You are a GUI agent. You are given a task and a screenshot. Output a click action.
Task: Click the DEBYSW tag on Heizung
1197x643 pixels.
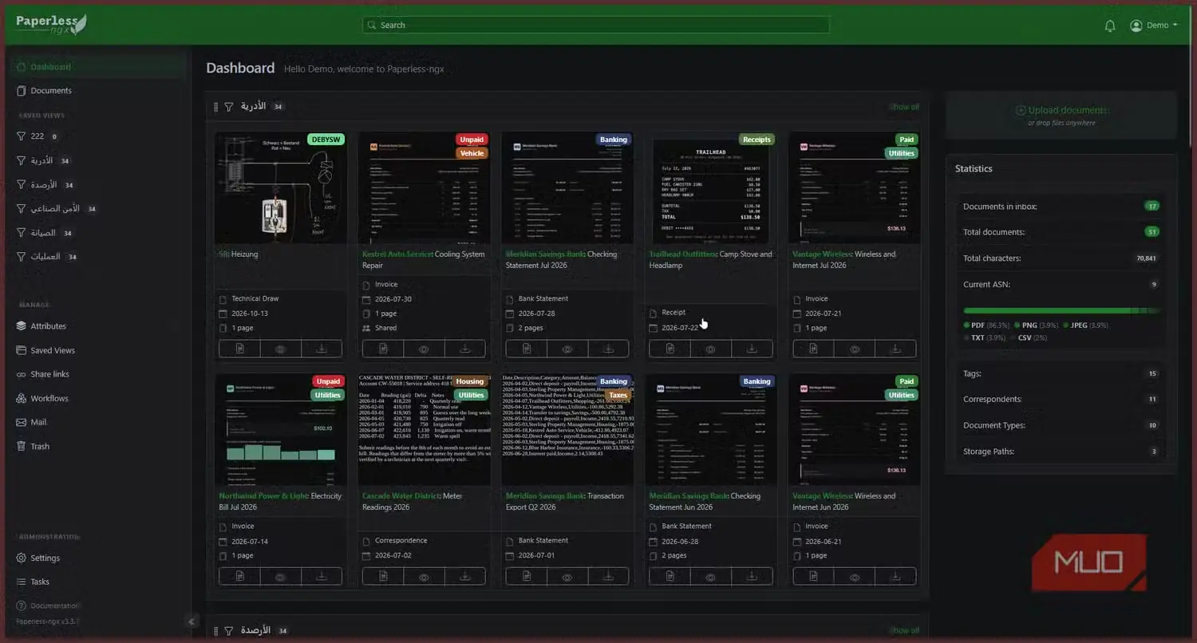tap(326, 140)
